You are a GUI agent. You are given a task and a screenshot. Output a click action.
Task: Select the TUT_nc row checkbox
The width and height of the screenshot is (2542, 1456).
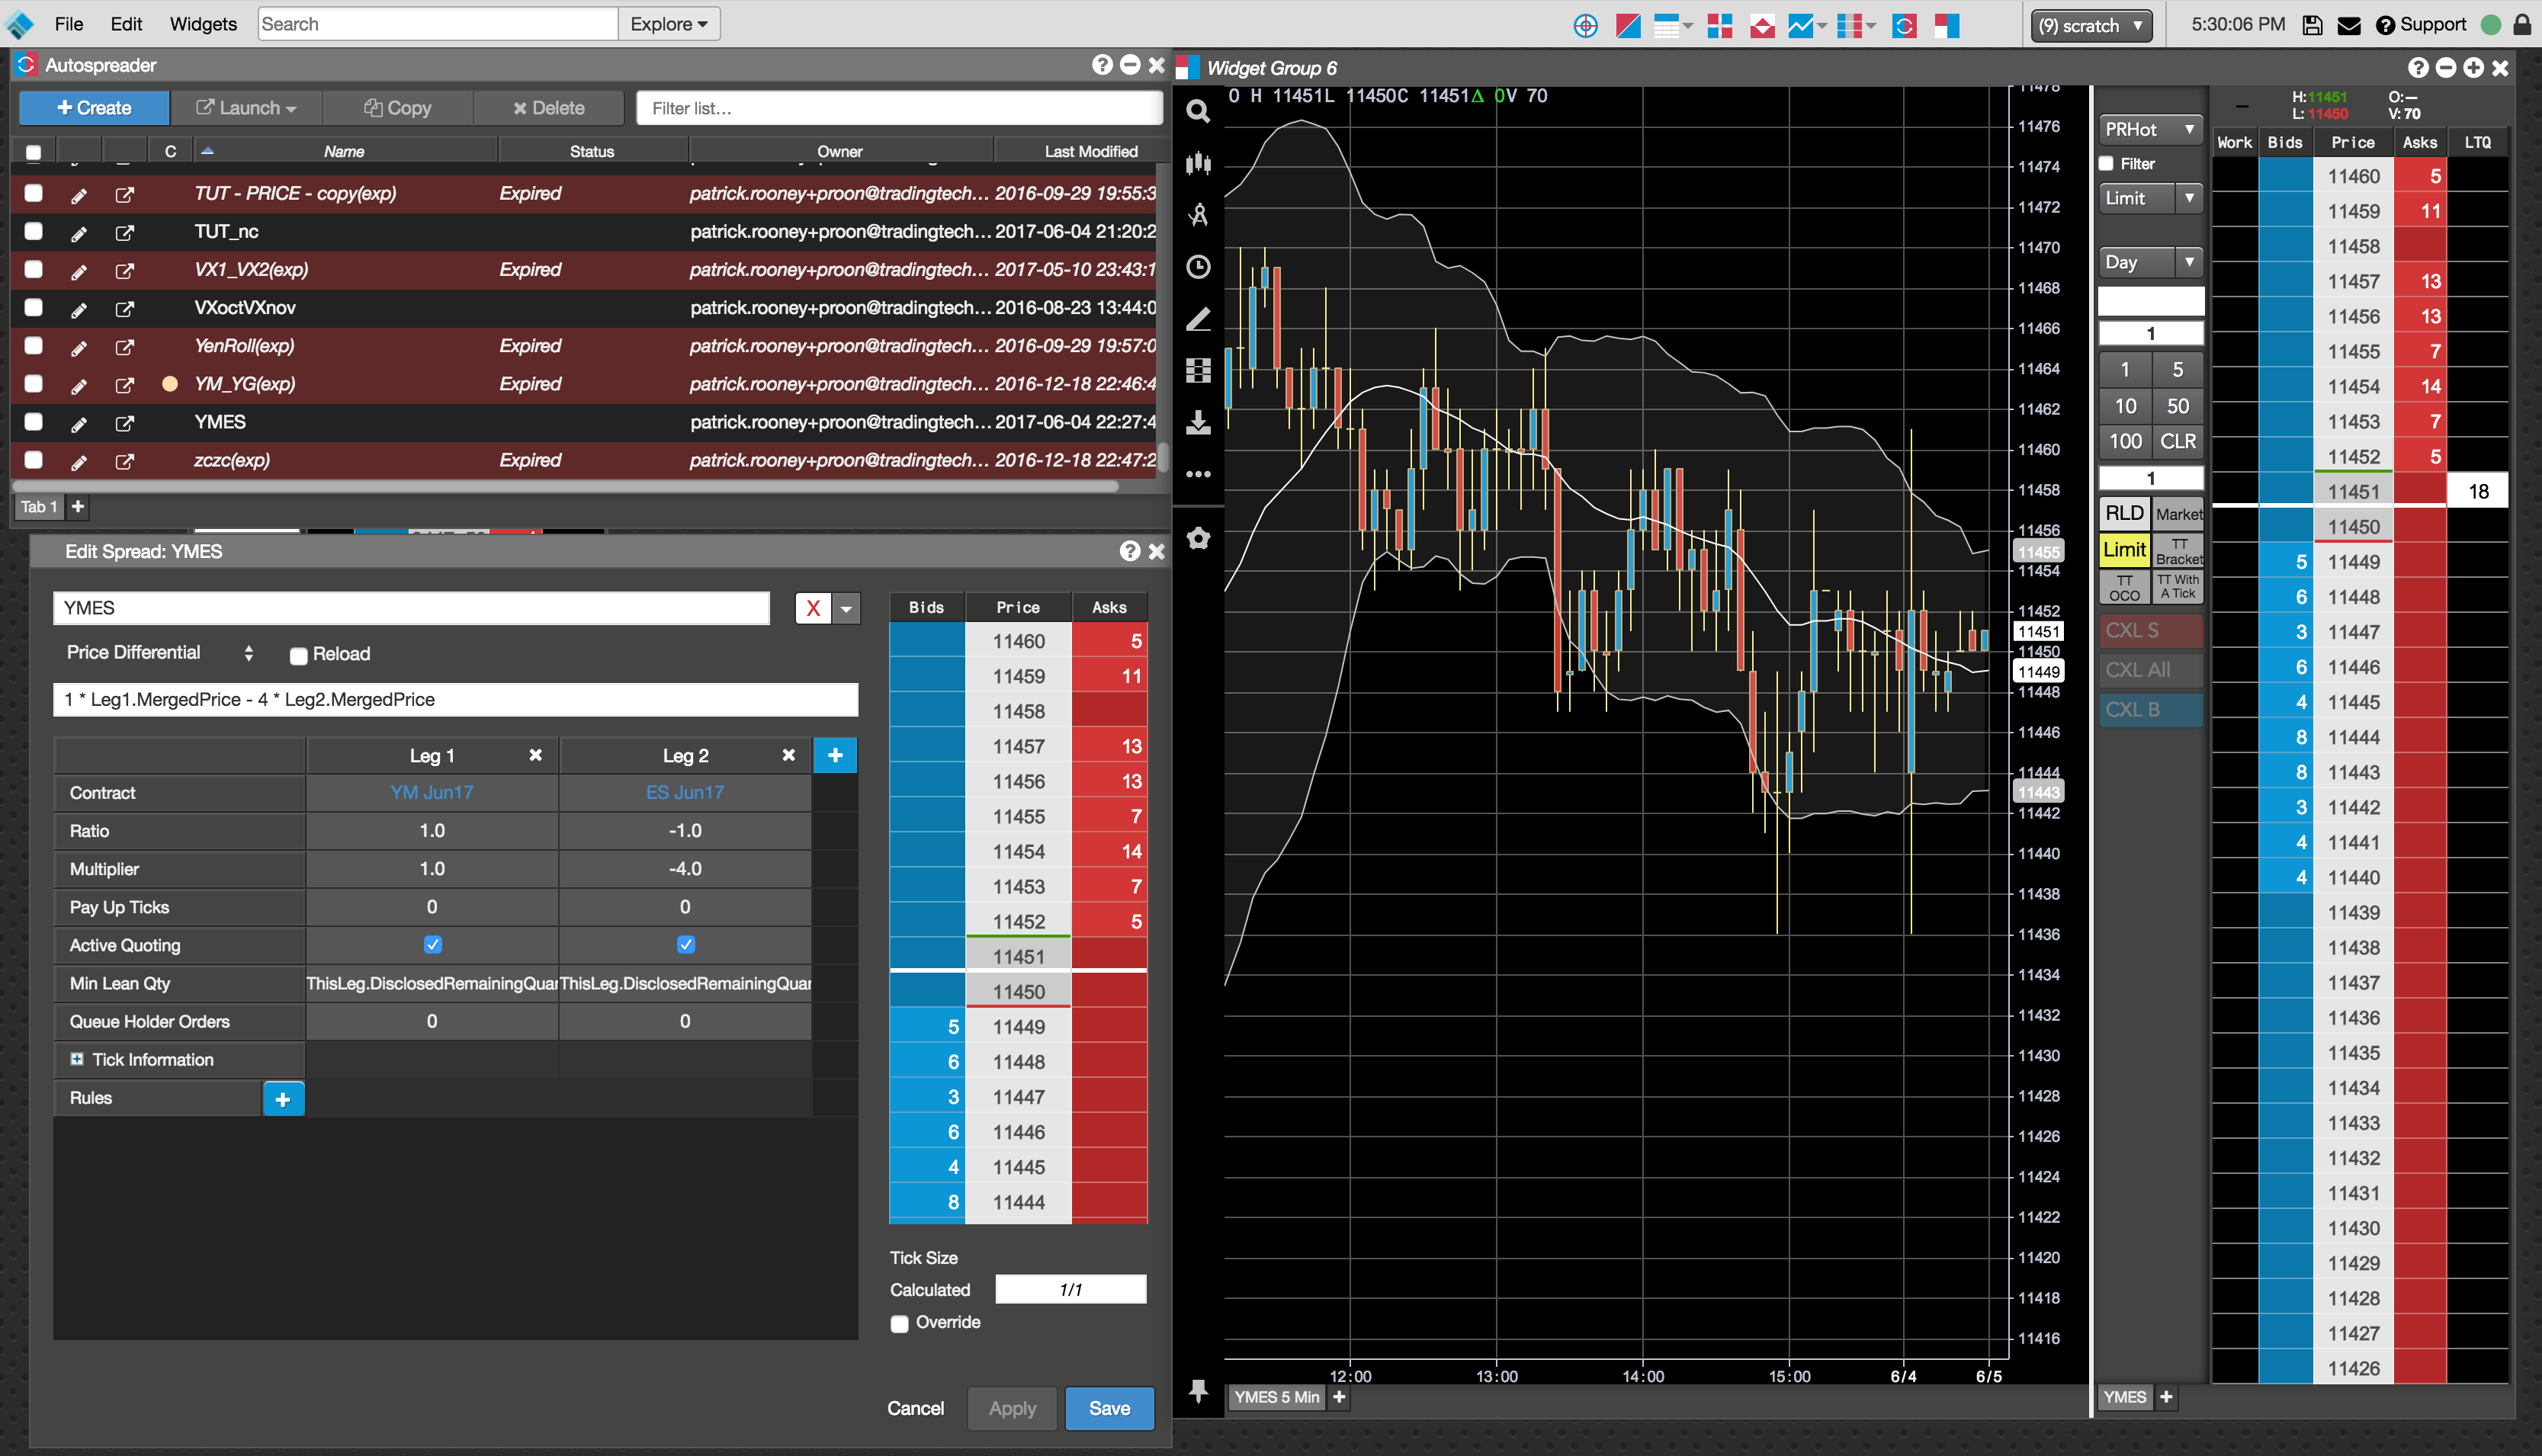[x=33, y=231]
